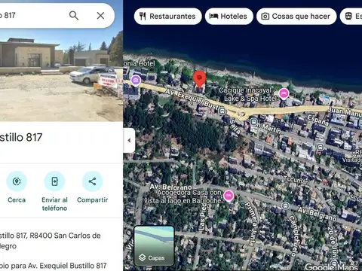Click the search magnifier icon
The width and height of the screenshot is (362, 271).
(74, 16)
